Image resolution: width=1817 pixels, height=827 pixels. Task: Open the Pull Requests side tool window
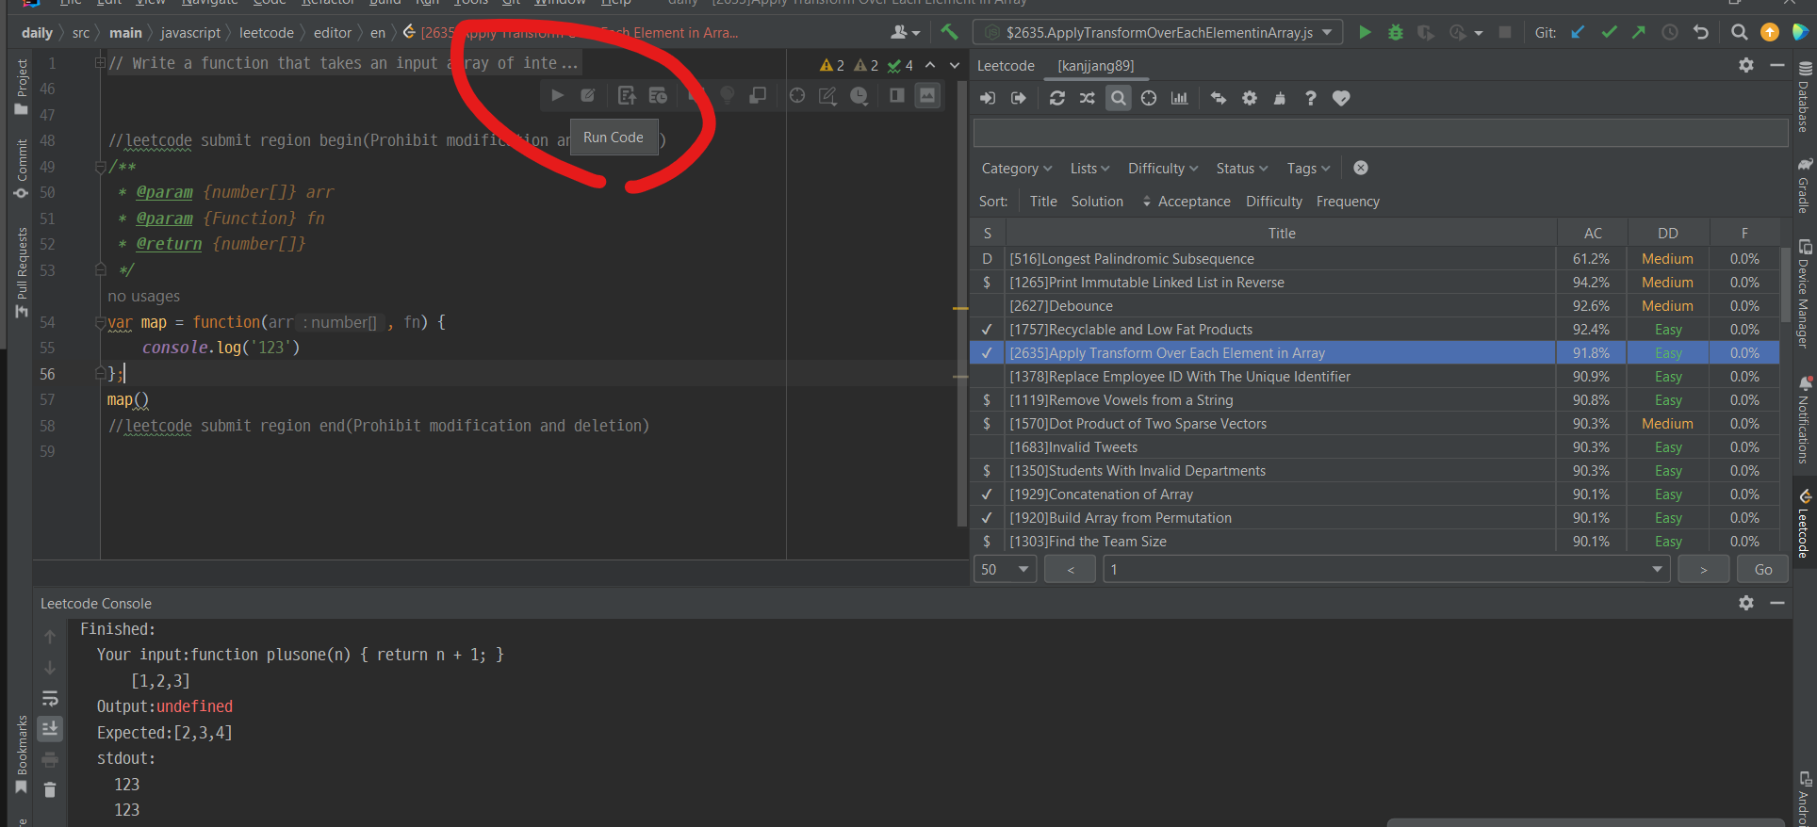tap(22, 272)
